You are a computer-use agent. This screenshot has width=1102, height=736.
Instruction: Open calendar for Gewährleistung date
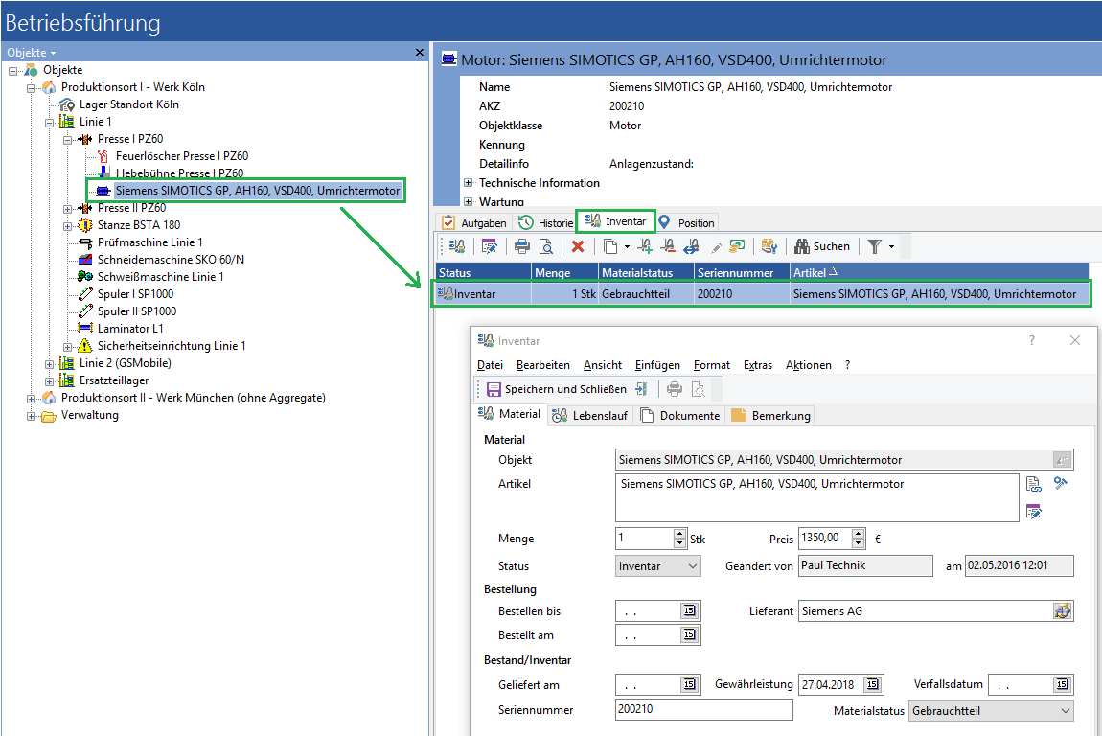point(872,684)
